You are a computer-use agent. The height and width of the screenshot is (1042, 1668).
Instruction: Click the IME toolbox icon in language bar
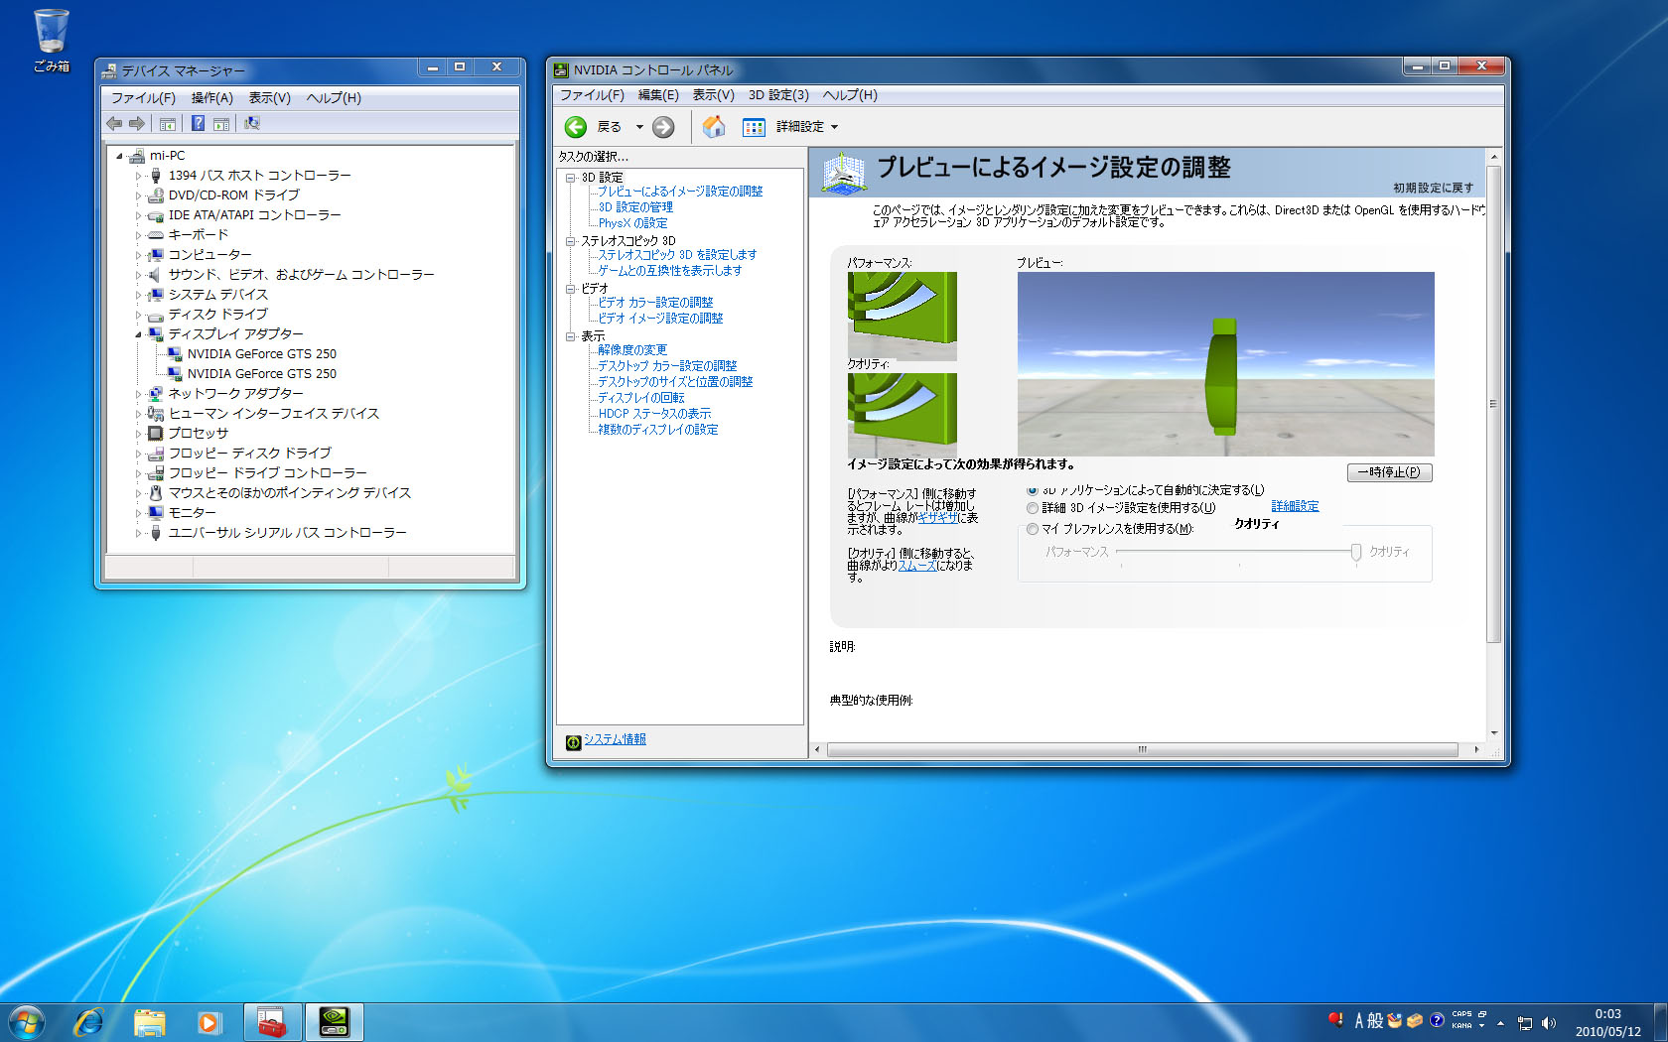click(1415, 1020)
